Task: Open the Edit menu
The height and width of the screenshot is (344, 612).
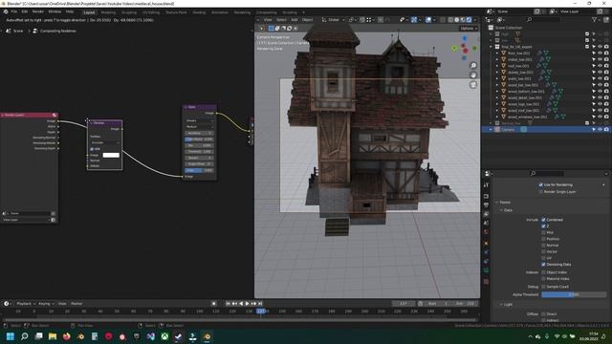Action: tap(25, 11)
